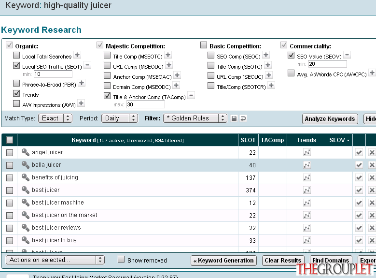Open trends chart for best juicer reviews
The image size is (376, 278).
[x=307, y=228]
